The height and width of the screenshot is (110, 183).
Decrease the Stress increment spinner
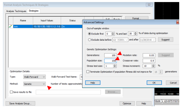pyautogui.click(x=153, y=67)
